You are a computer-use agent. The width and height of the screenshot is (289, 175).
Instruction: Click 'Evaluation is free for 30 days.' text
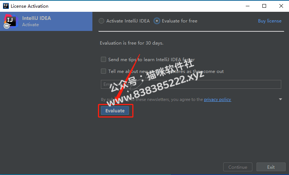point(132,43)
